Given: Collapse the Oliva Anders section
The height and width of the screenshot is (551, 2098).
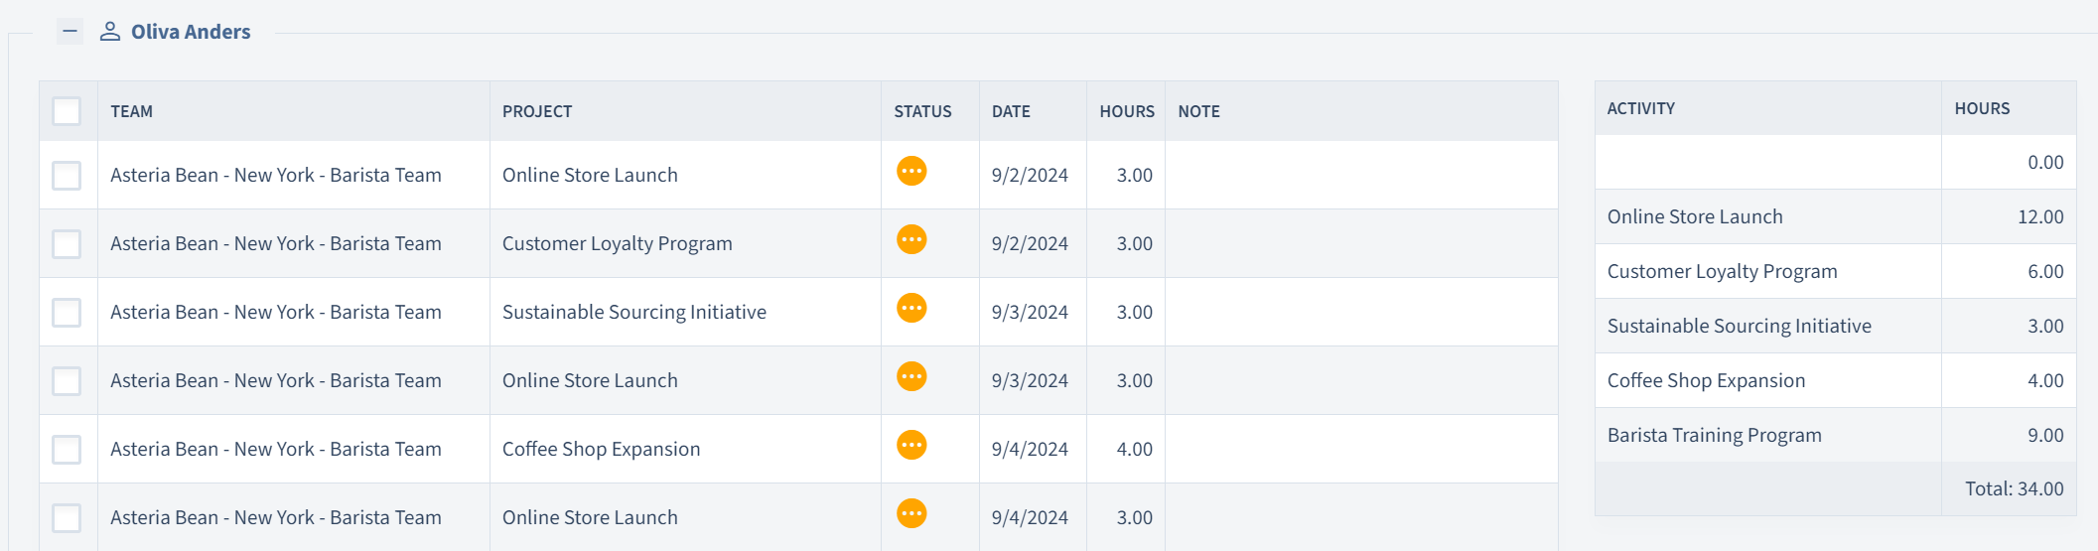Looking at the screenshot, I should pyautogui.click(x=70, y=32).
